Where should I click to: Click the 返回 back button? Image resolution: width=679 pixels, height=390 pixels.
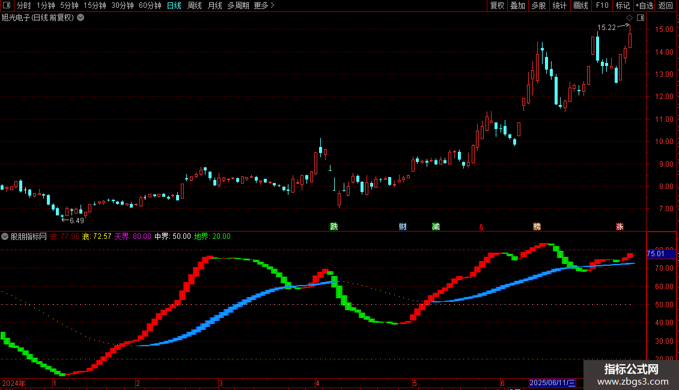(666, 5)
